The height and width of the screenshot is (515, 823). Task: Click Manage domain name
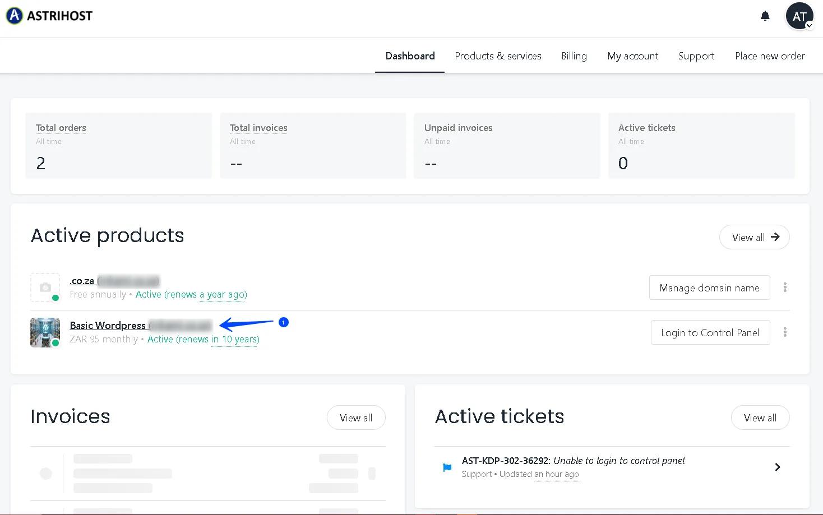click(x=709, y=287)
